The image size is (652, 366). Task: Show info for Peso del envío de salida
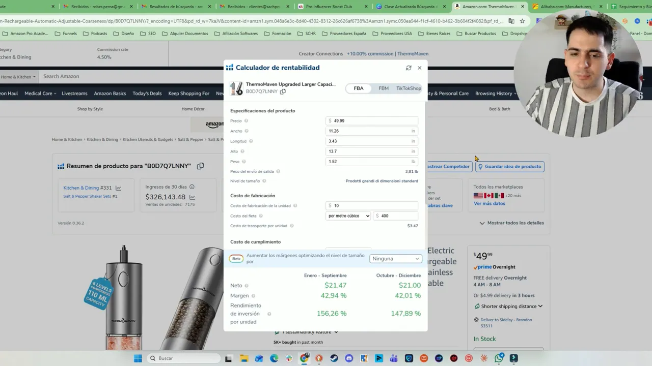[x=278, y=172]
